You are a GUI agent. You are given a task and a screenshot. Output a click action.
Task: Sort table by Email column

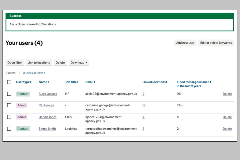point(90,82)
